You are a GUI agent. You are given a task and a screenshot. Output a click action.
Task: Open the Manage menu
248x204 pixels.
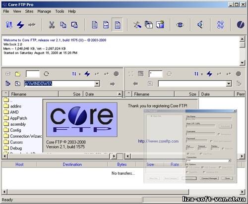tap(44, 11)
